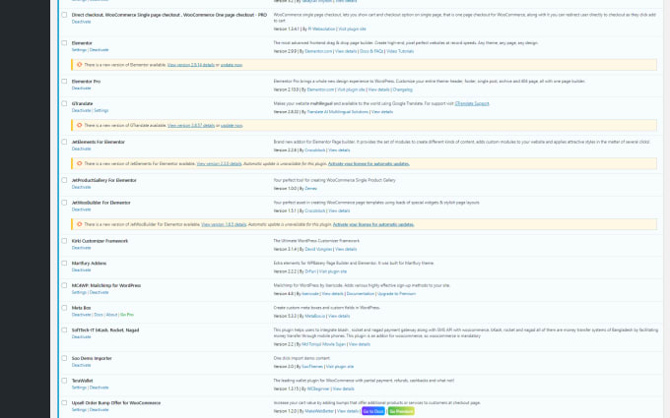Deactivate the TeraWallet plugin

pyautogui.click(x=99, y=388)
